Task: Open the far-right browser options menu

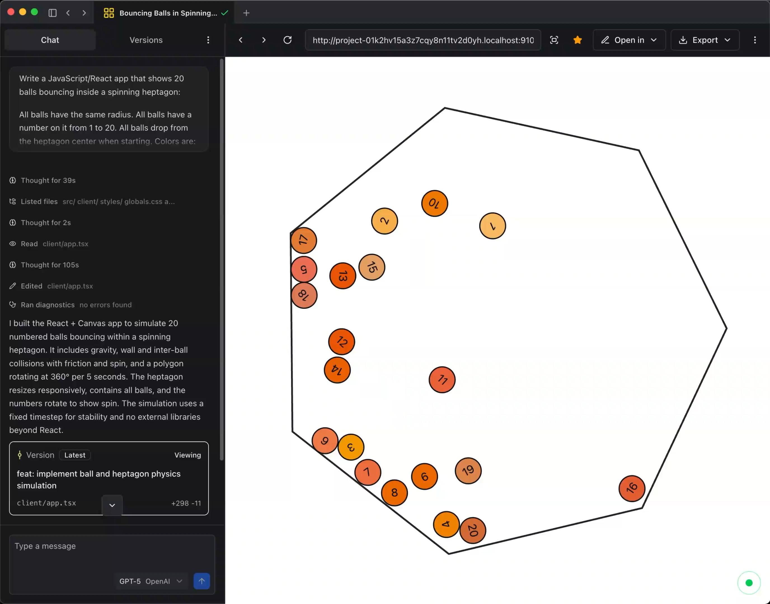Action: pos(754,40)
